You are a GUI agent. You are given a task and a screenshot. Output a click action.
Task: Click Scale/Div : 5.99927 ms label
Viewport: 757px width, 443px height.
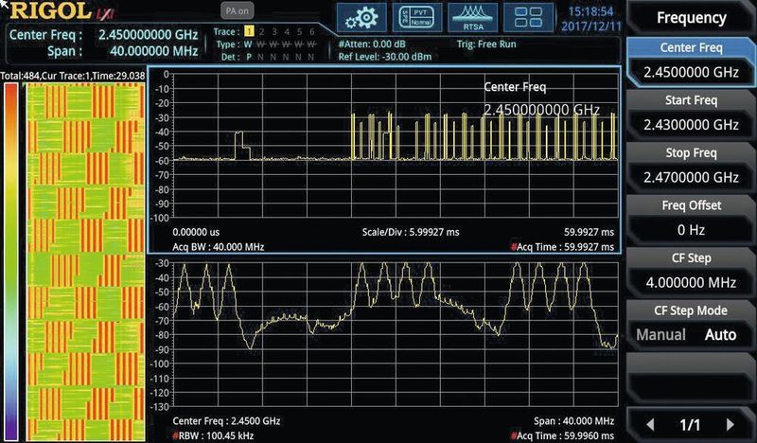(411, 232)
